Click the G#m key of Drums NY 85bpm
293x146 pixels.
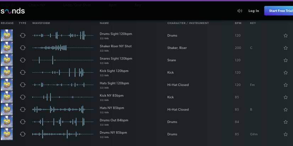click(254, 134)
